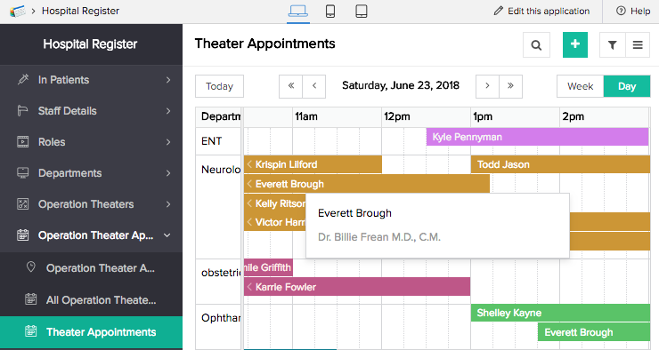Open Shelley Kayne appointment
The image size is (659, 350).
(561, 313)
